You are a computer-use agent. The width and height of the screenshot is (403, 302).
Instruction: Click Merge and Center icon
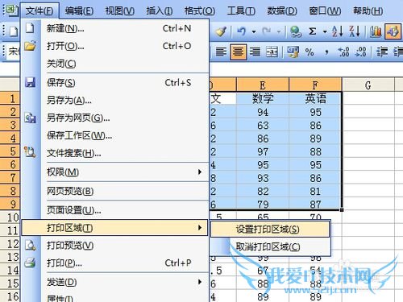pos(272,52)
